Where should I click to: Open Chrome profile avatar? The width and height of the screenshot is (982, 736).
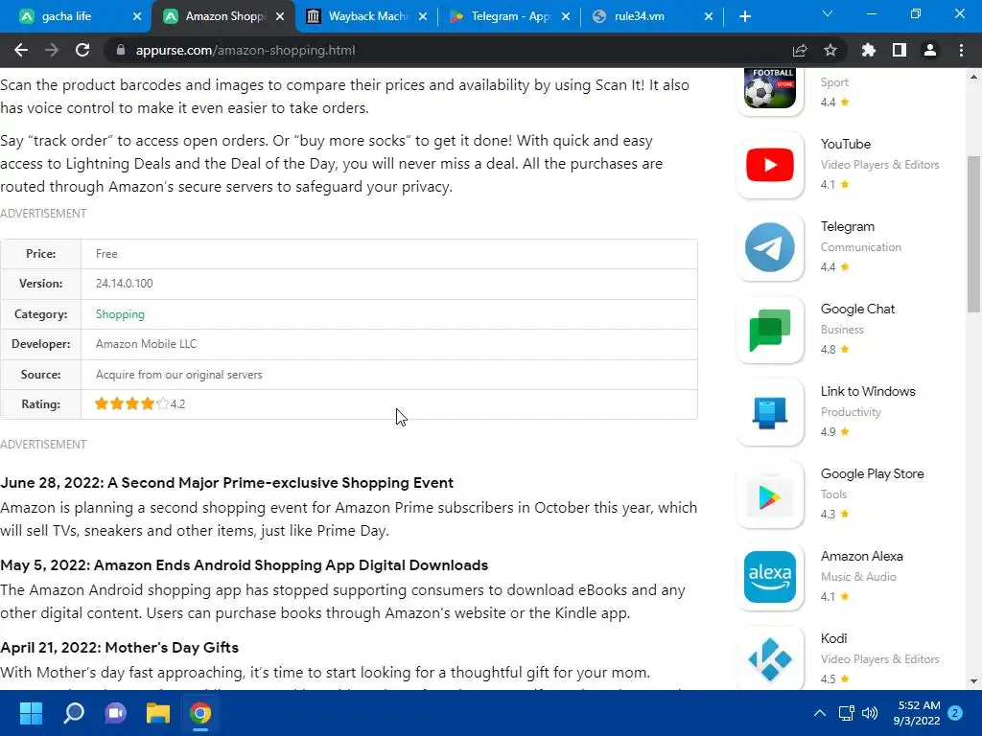pyautogui.click(x=930, y=50)
